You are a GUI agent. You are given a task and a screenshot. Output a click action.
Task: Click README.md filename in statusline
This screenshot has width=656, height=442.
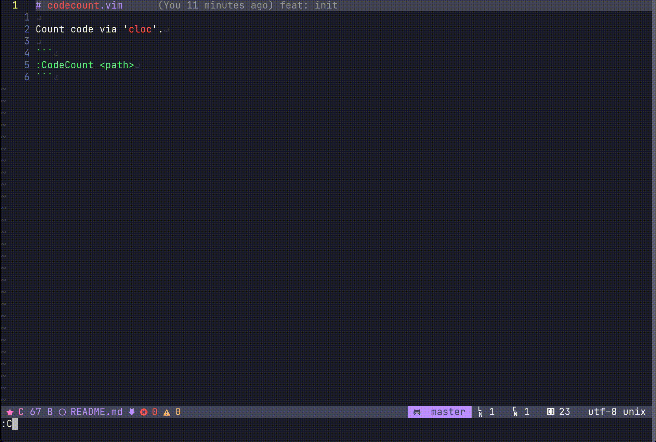pyautogui.click(x=96, y=412)
